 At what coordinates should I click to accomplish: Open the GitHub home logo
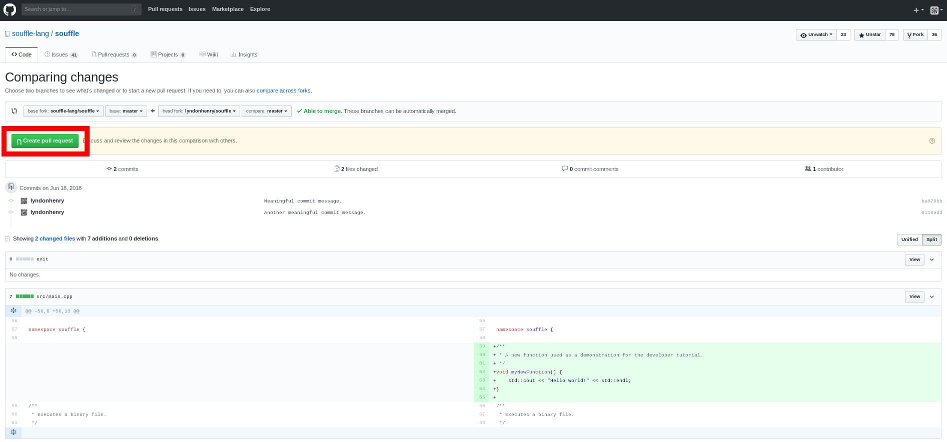[x=10, y=9]
